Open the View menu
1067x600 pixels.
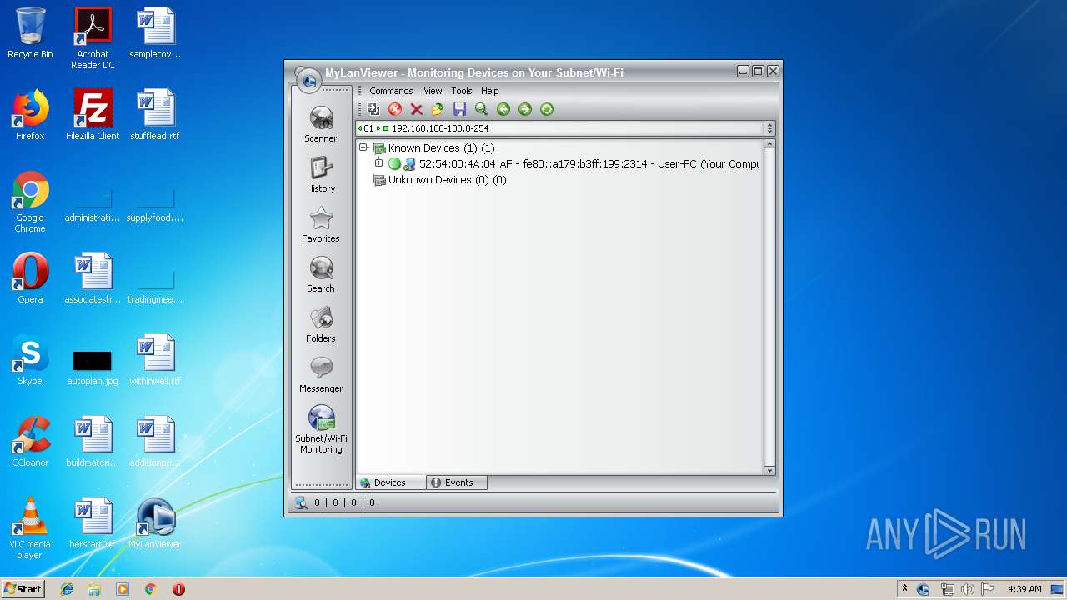pyautogui.click(x=433, y=91)
